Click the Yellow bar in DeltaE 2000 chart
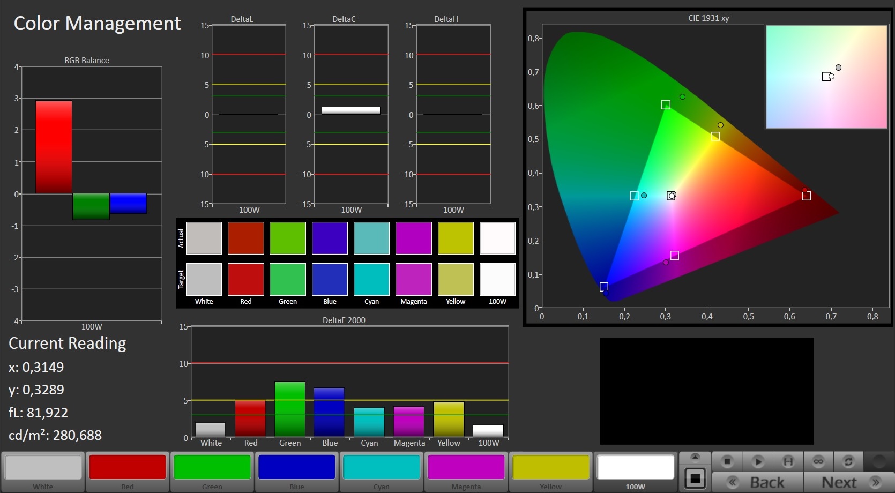Screen dimensions: 895x493 tap(449, 419)
